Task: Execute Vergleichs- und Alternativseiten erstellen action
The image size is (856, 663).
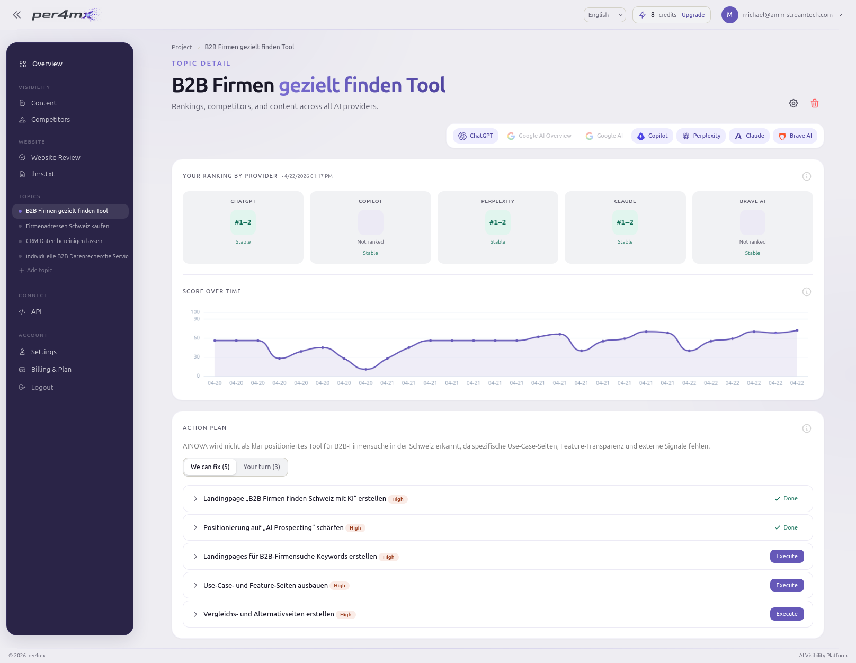Action: tap(787, 614)
